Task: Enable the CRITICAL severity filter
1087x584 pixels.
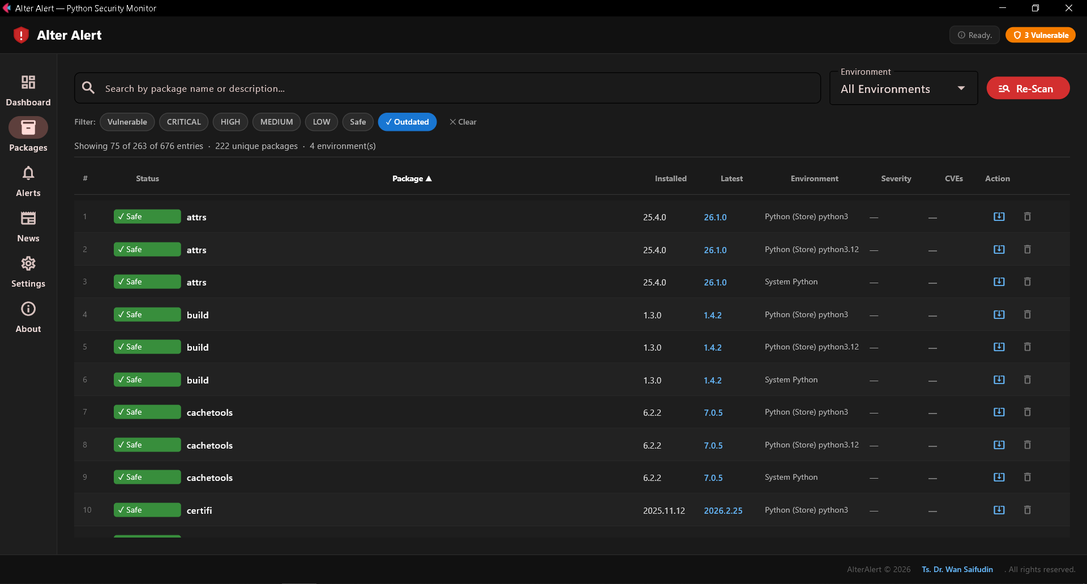Action: (x=183, y=122)
